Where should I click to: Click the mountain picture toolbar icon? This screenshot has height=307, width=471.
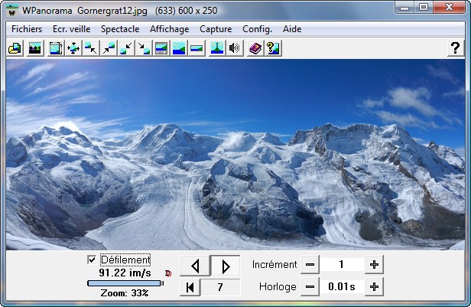pos(35,48)
